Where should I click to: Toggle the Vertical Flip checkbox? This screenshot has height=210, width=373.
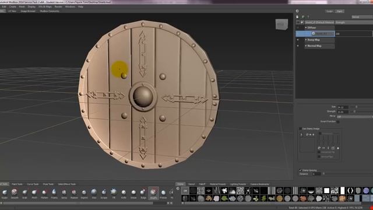tap(319, 157)
